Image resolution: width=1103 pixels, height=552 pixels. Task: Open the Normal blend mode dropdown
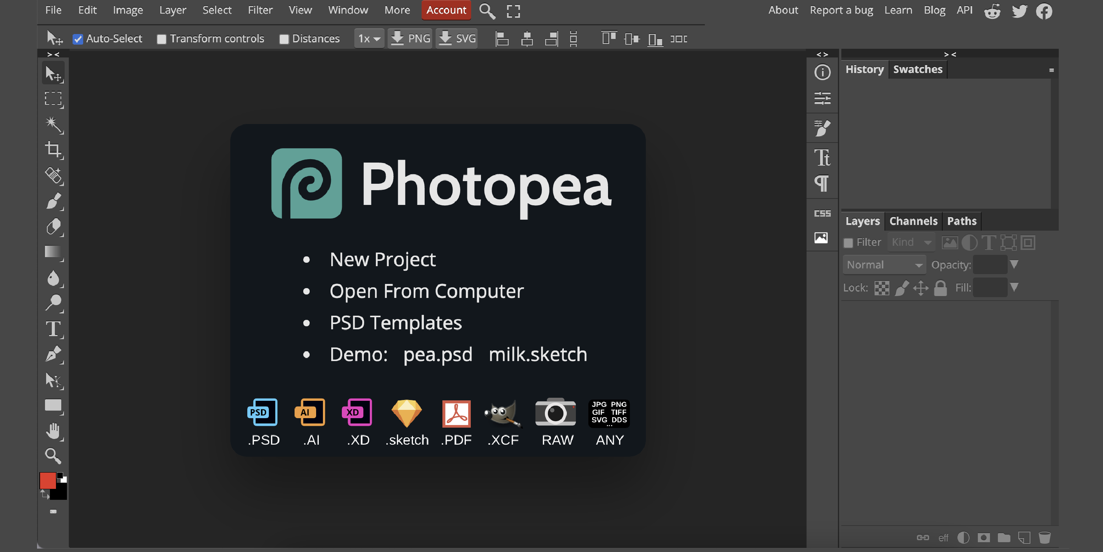pyautogui.click(x=884, y=265)
